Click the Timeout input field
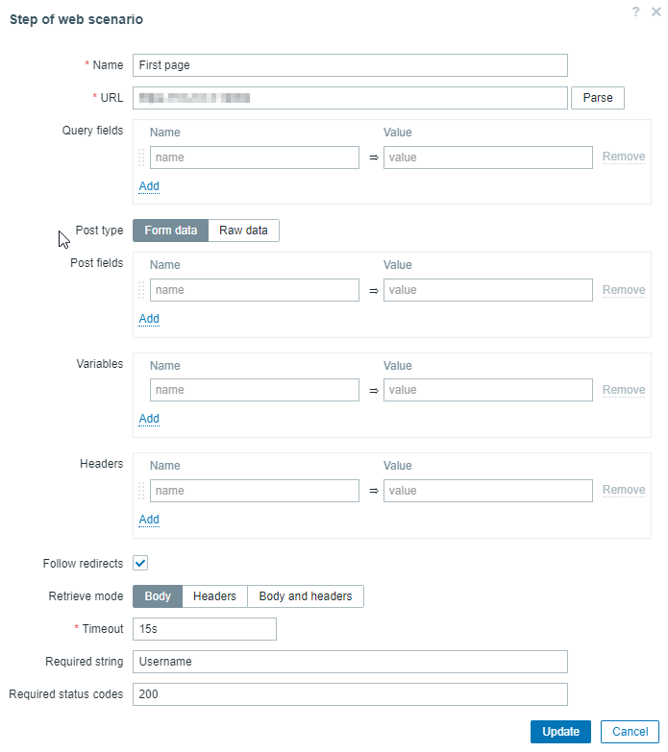 coord(205,629)
